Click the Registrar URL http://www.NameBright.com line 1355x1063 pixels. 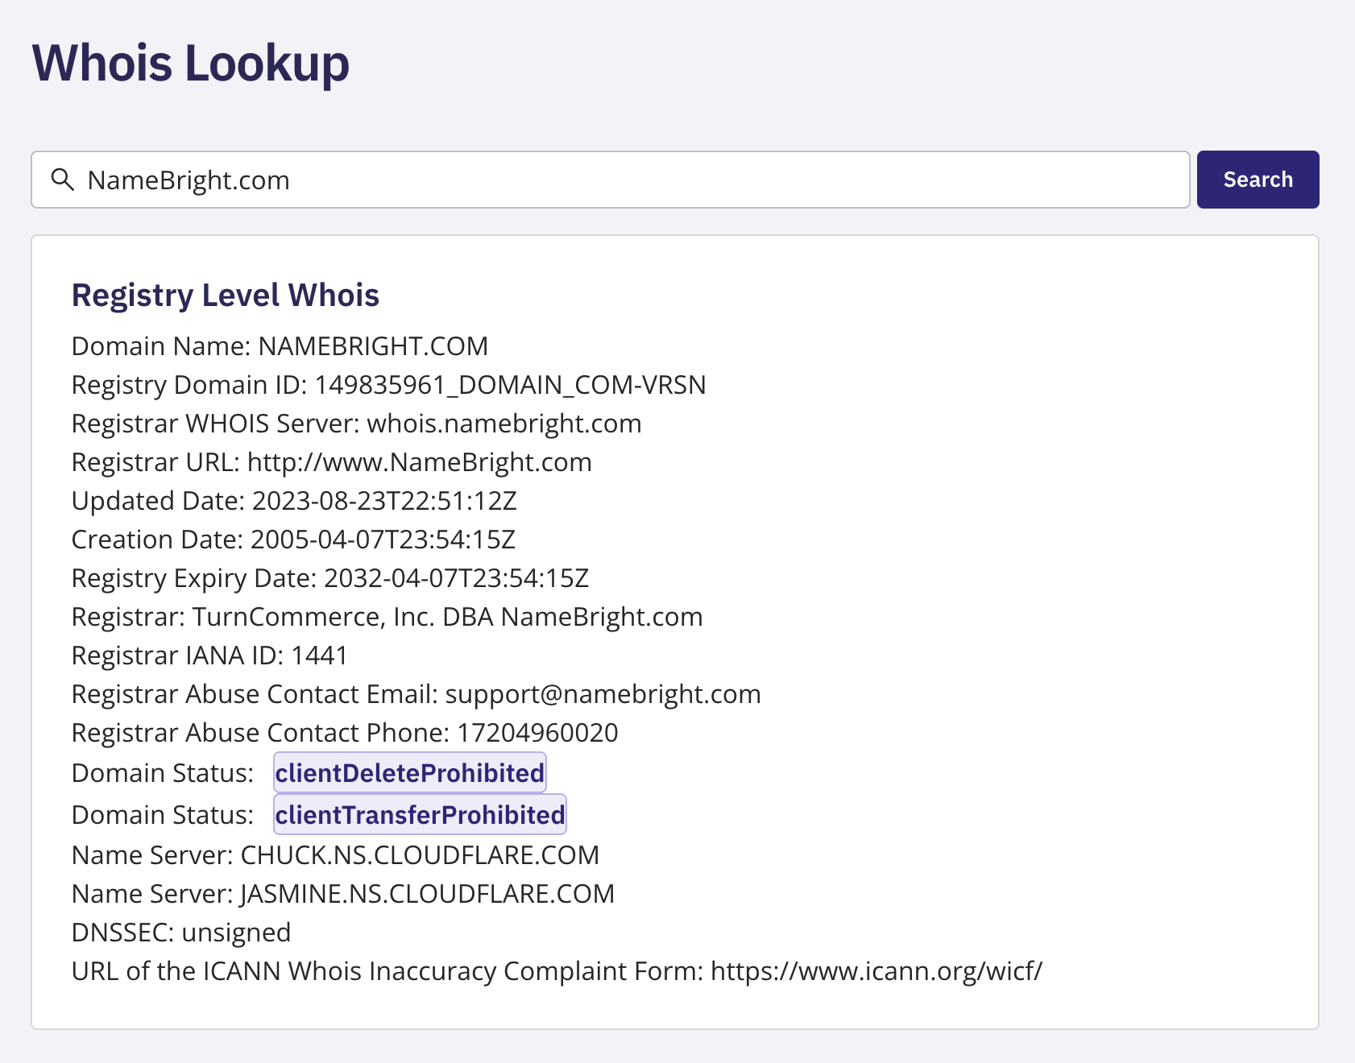tap(331, 462)
